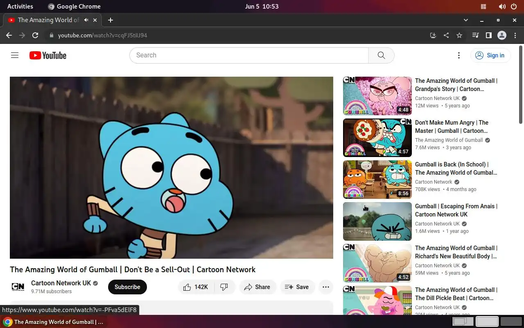Open Cartoon Network UK channel name link

click(61, 283)
